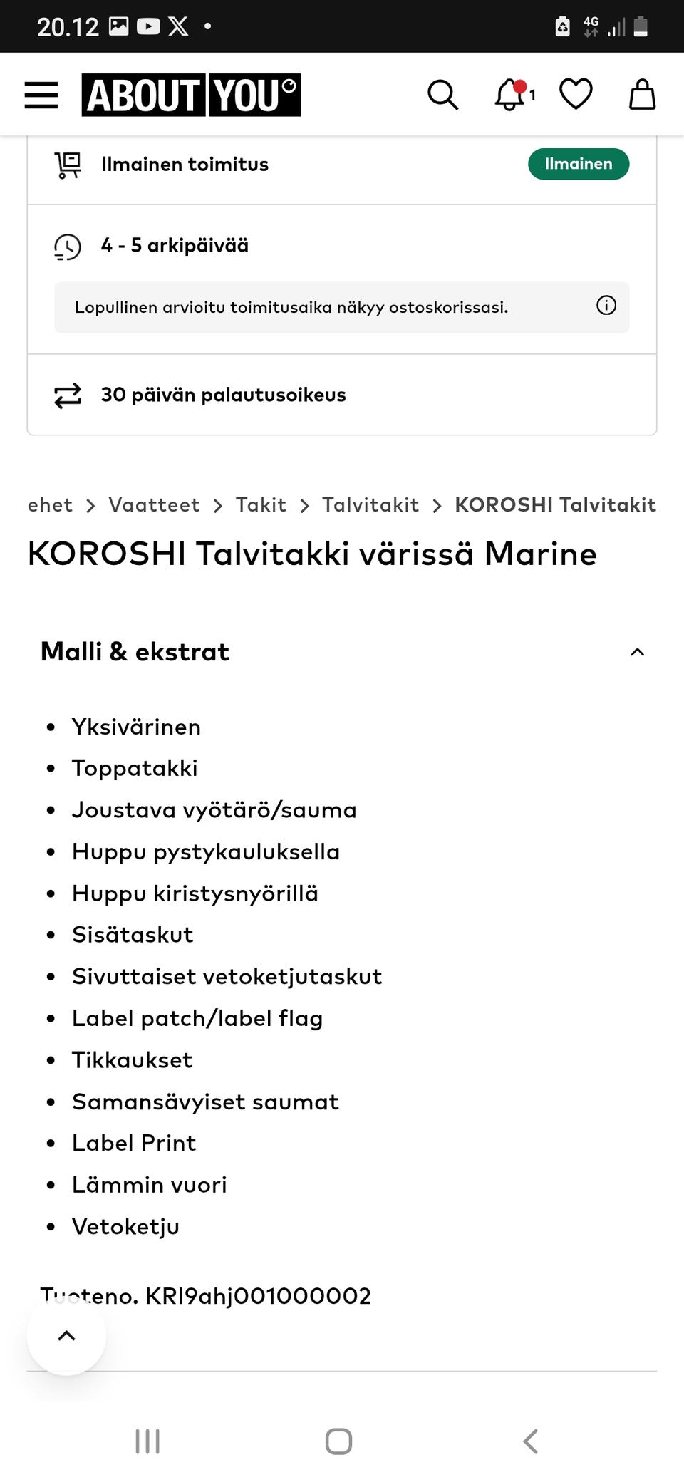Tap the return arrows icon for palautusoikeus

point(67,395)
